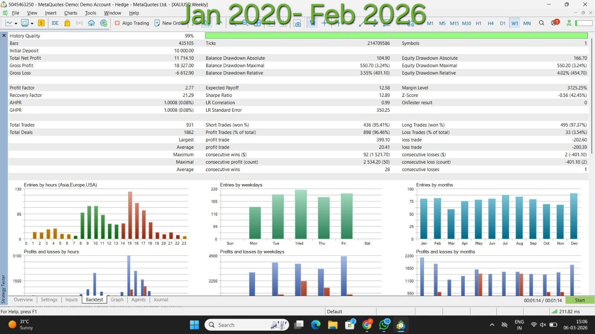Open the Window menu
The height and width of the screenshot is (334, 595).
click(x=112, y=13)
